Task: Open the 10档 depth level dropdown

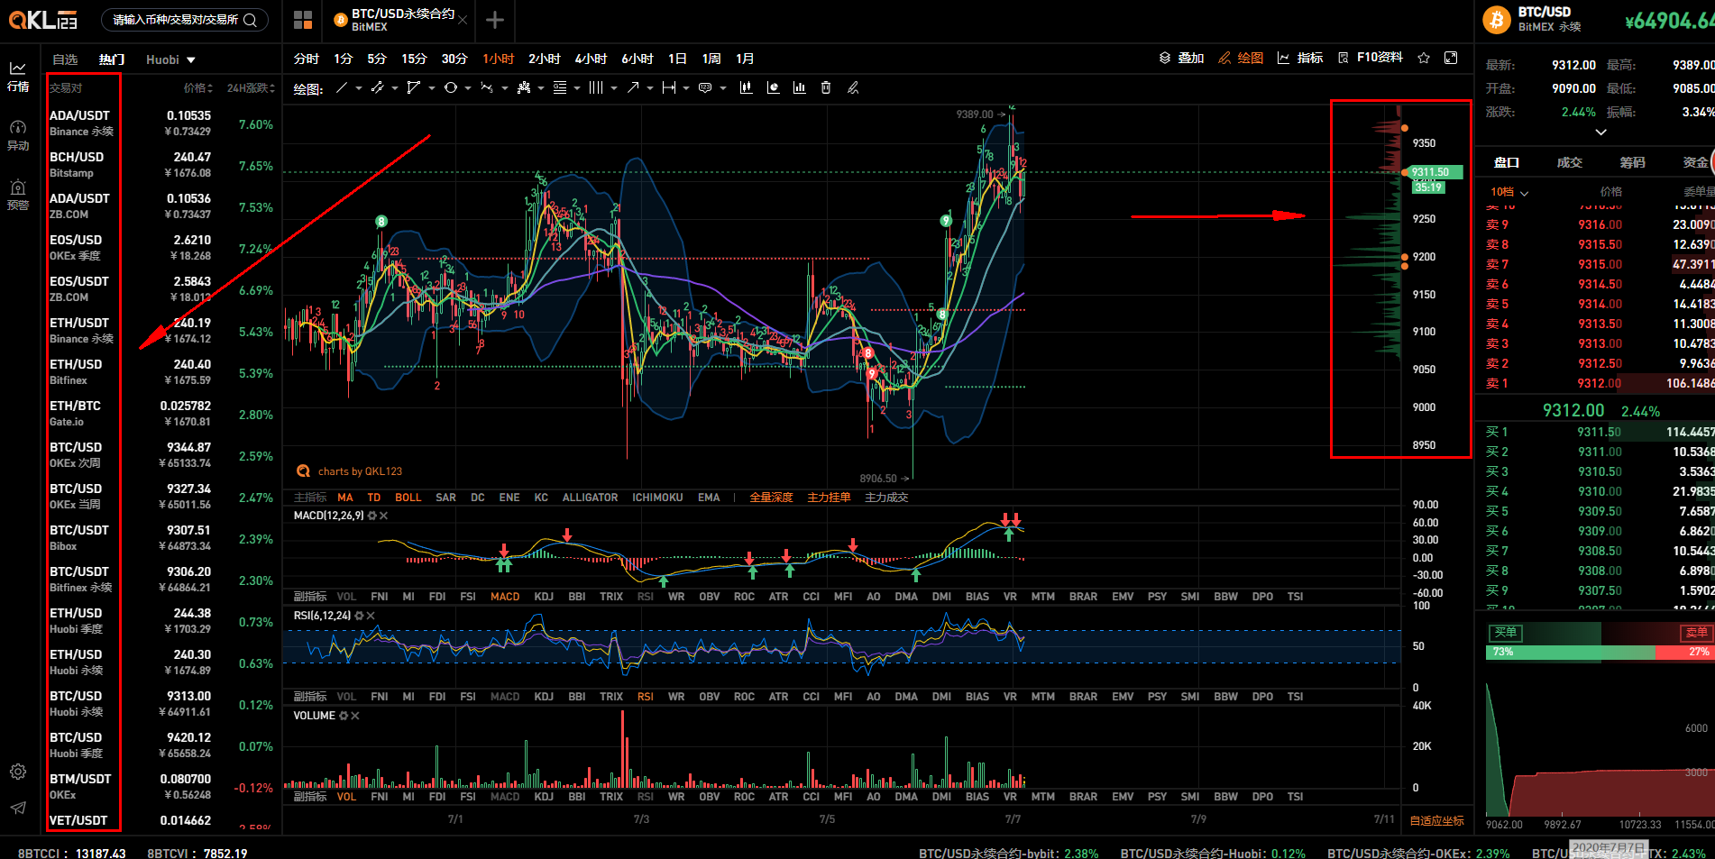Action: coord(1509,192)
